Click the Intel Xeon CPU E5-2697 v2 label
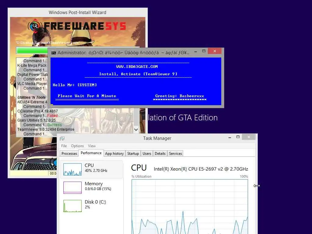 (201, 169)
